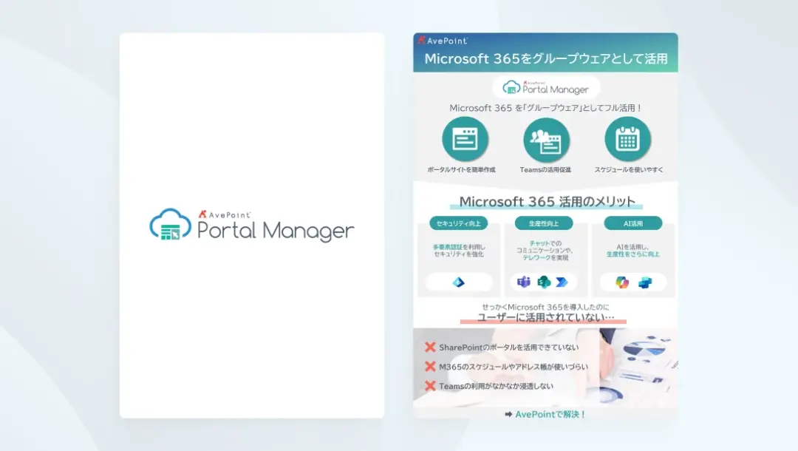The width and height of the screenshot is (798, 451).
Task: Click the text "AIを活用し、生産性をさらに向上"
Action: (x=633, y=251)
